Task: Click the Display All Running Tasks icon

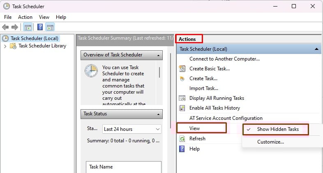Action: [182, 98]
